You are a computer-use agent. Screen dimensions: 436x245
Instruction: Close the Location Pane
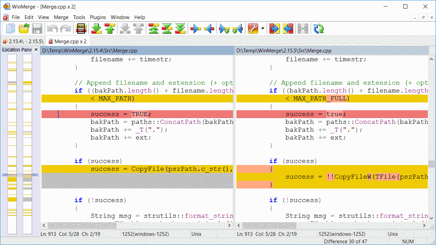(x=36, y=50)
